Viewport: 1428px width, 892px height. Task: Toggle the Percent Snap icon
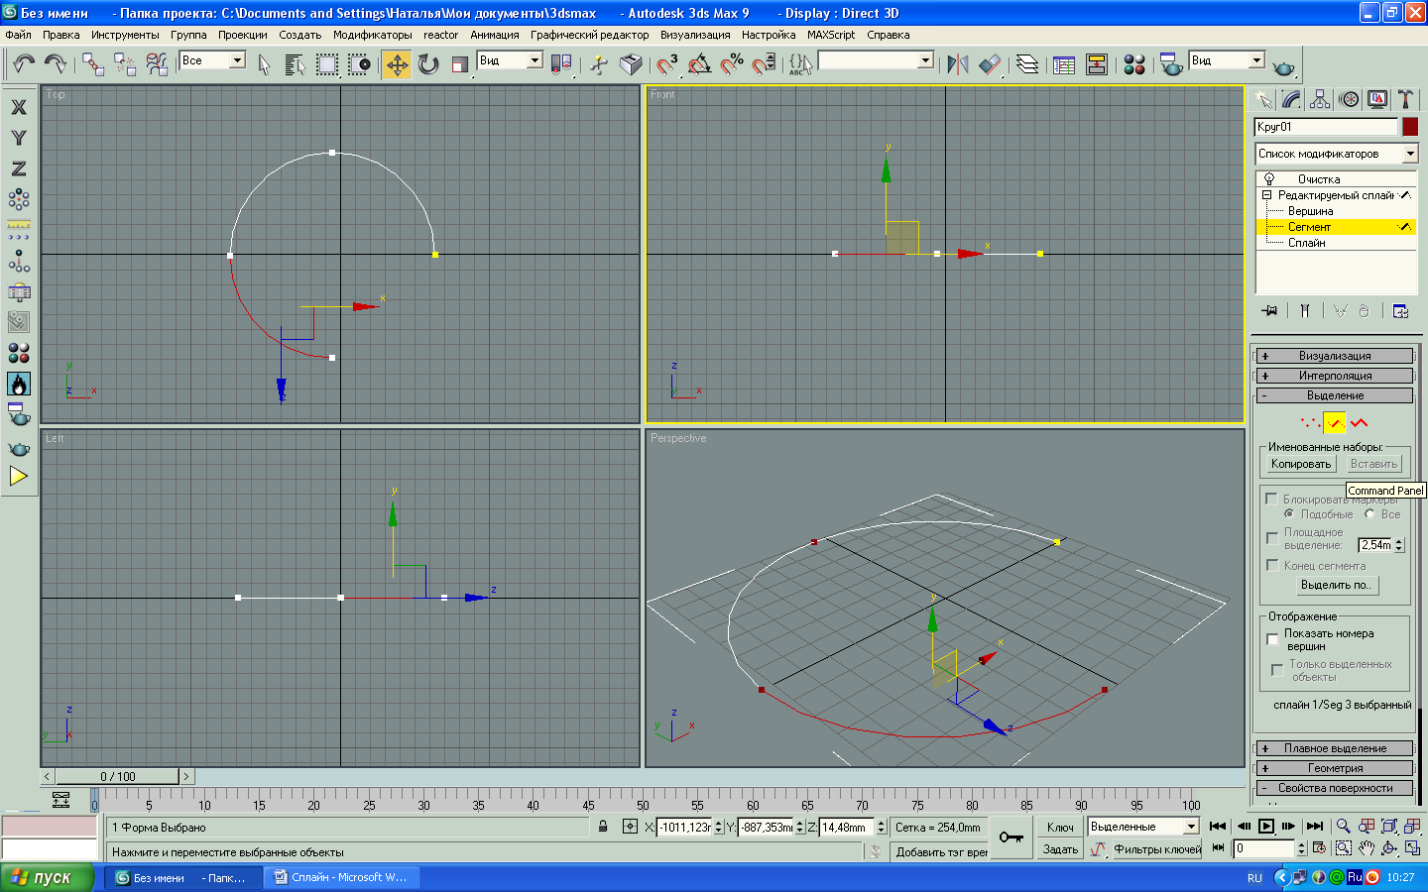coord(732,64)
